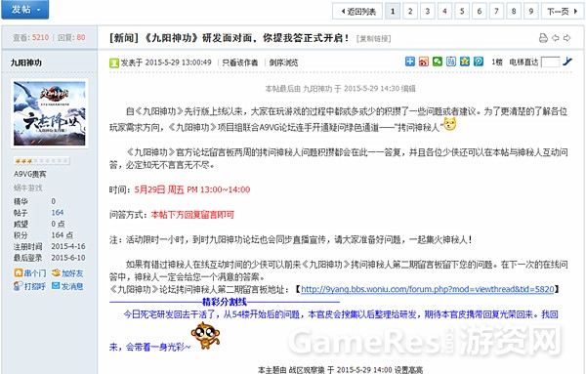Go to page 2 of the thread
Viewport: 586px width, 374px height.
pos(410,11)
